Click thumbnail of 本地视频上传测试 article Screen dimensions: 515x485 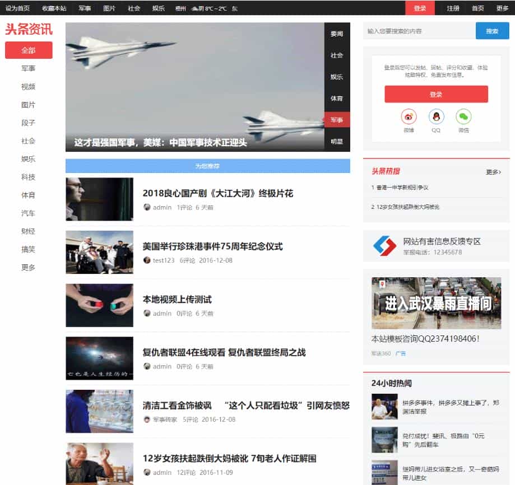coord(100,305)
